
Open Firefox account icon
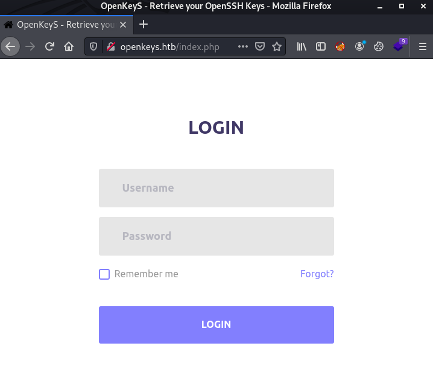pyautogui.click(x=359, y=46)
